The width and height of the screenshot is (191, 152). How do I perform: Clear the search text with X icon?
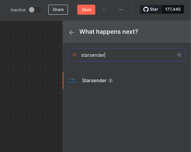[179, 55]
